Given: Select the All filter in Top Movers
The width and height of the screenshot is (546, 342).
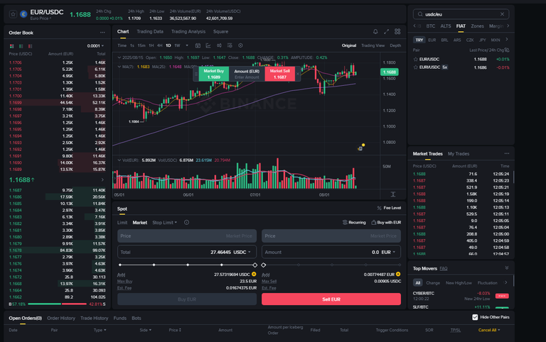Looking at the screenshot, I should click(x=418, y=282).
